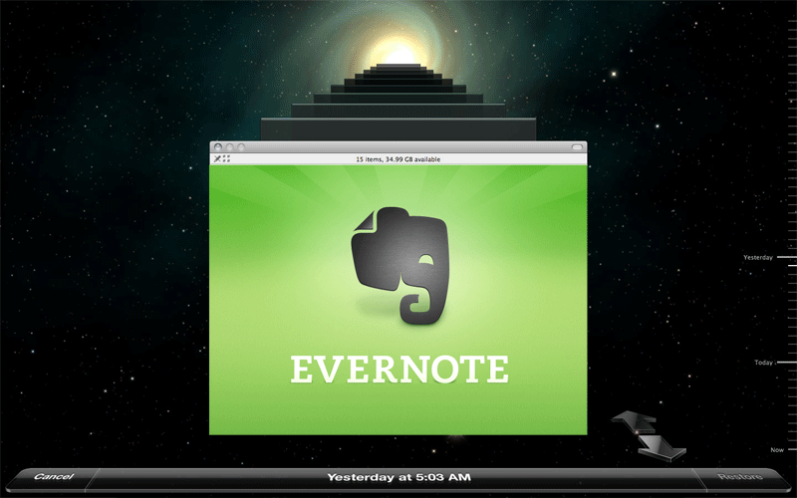This screenshot has height=498, width=797.
Task: Click the middle minimize button in the title bar
Action: click(x=230, y=147)
